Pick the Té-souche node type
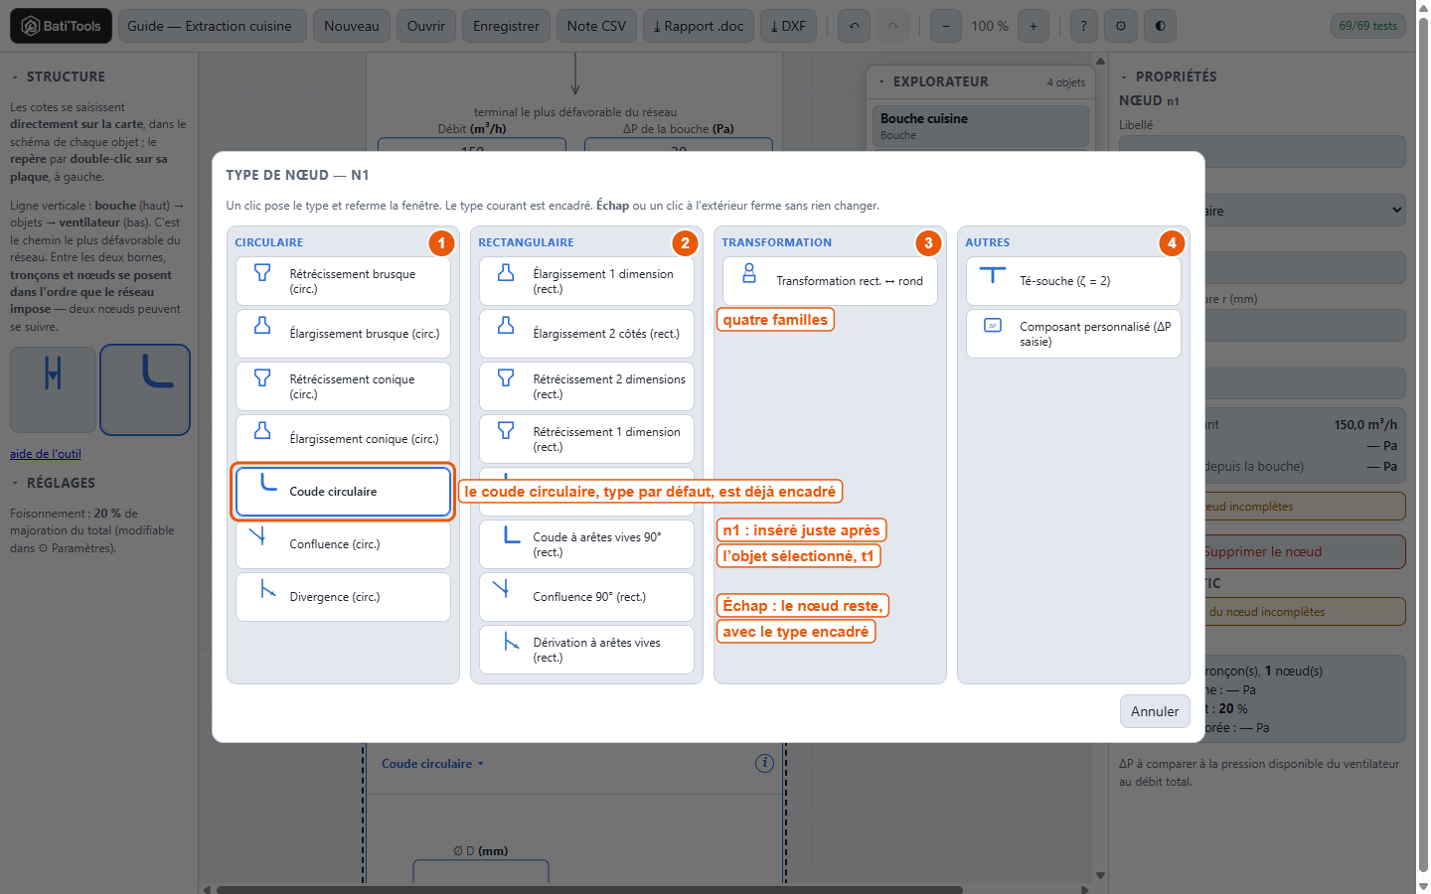 1073,281
